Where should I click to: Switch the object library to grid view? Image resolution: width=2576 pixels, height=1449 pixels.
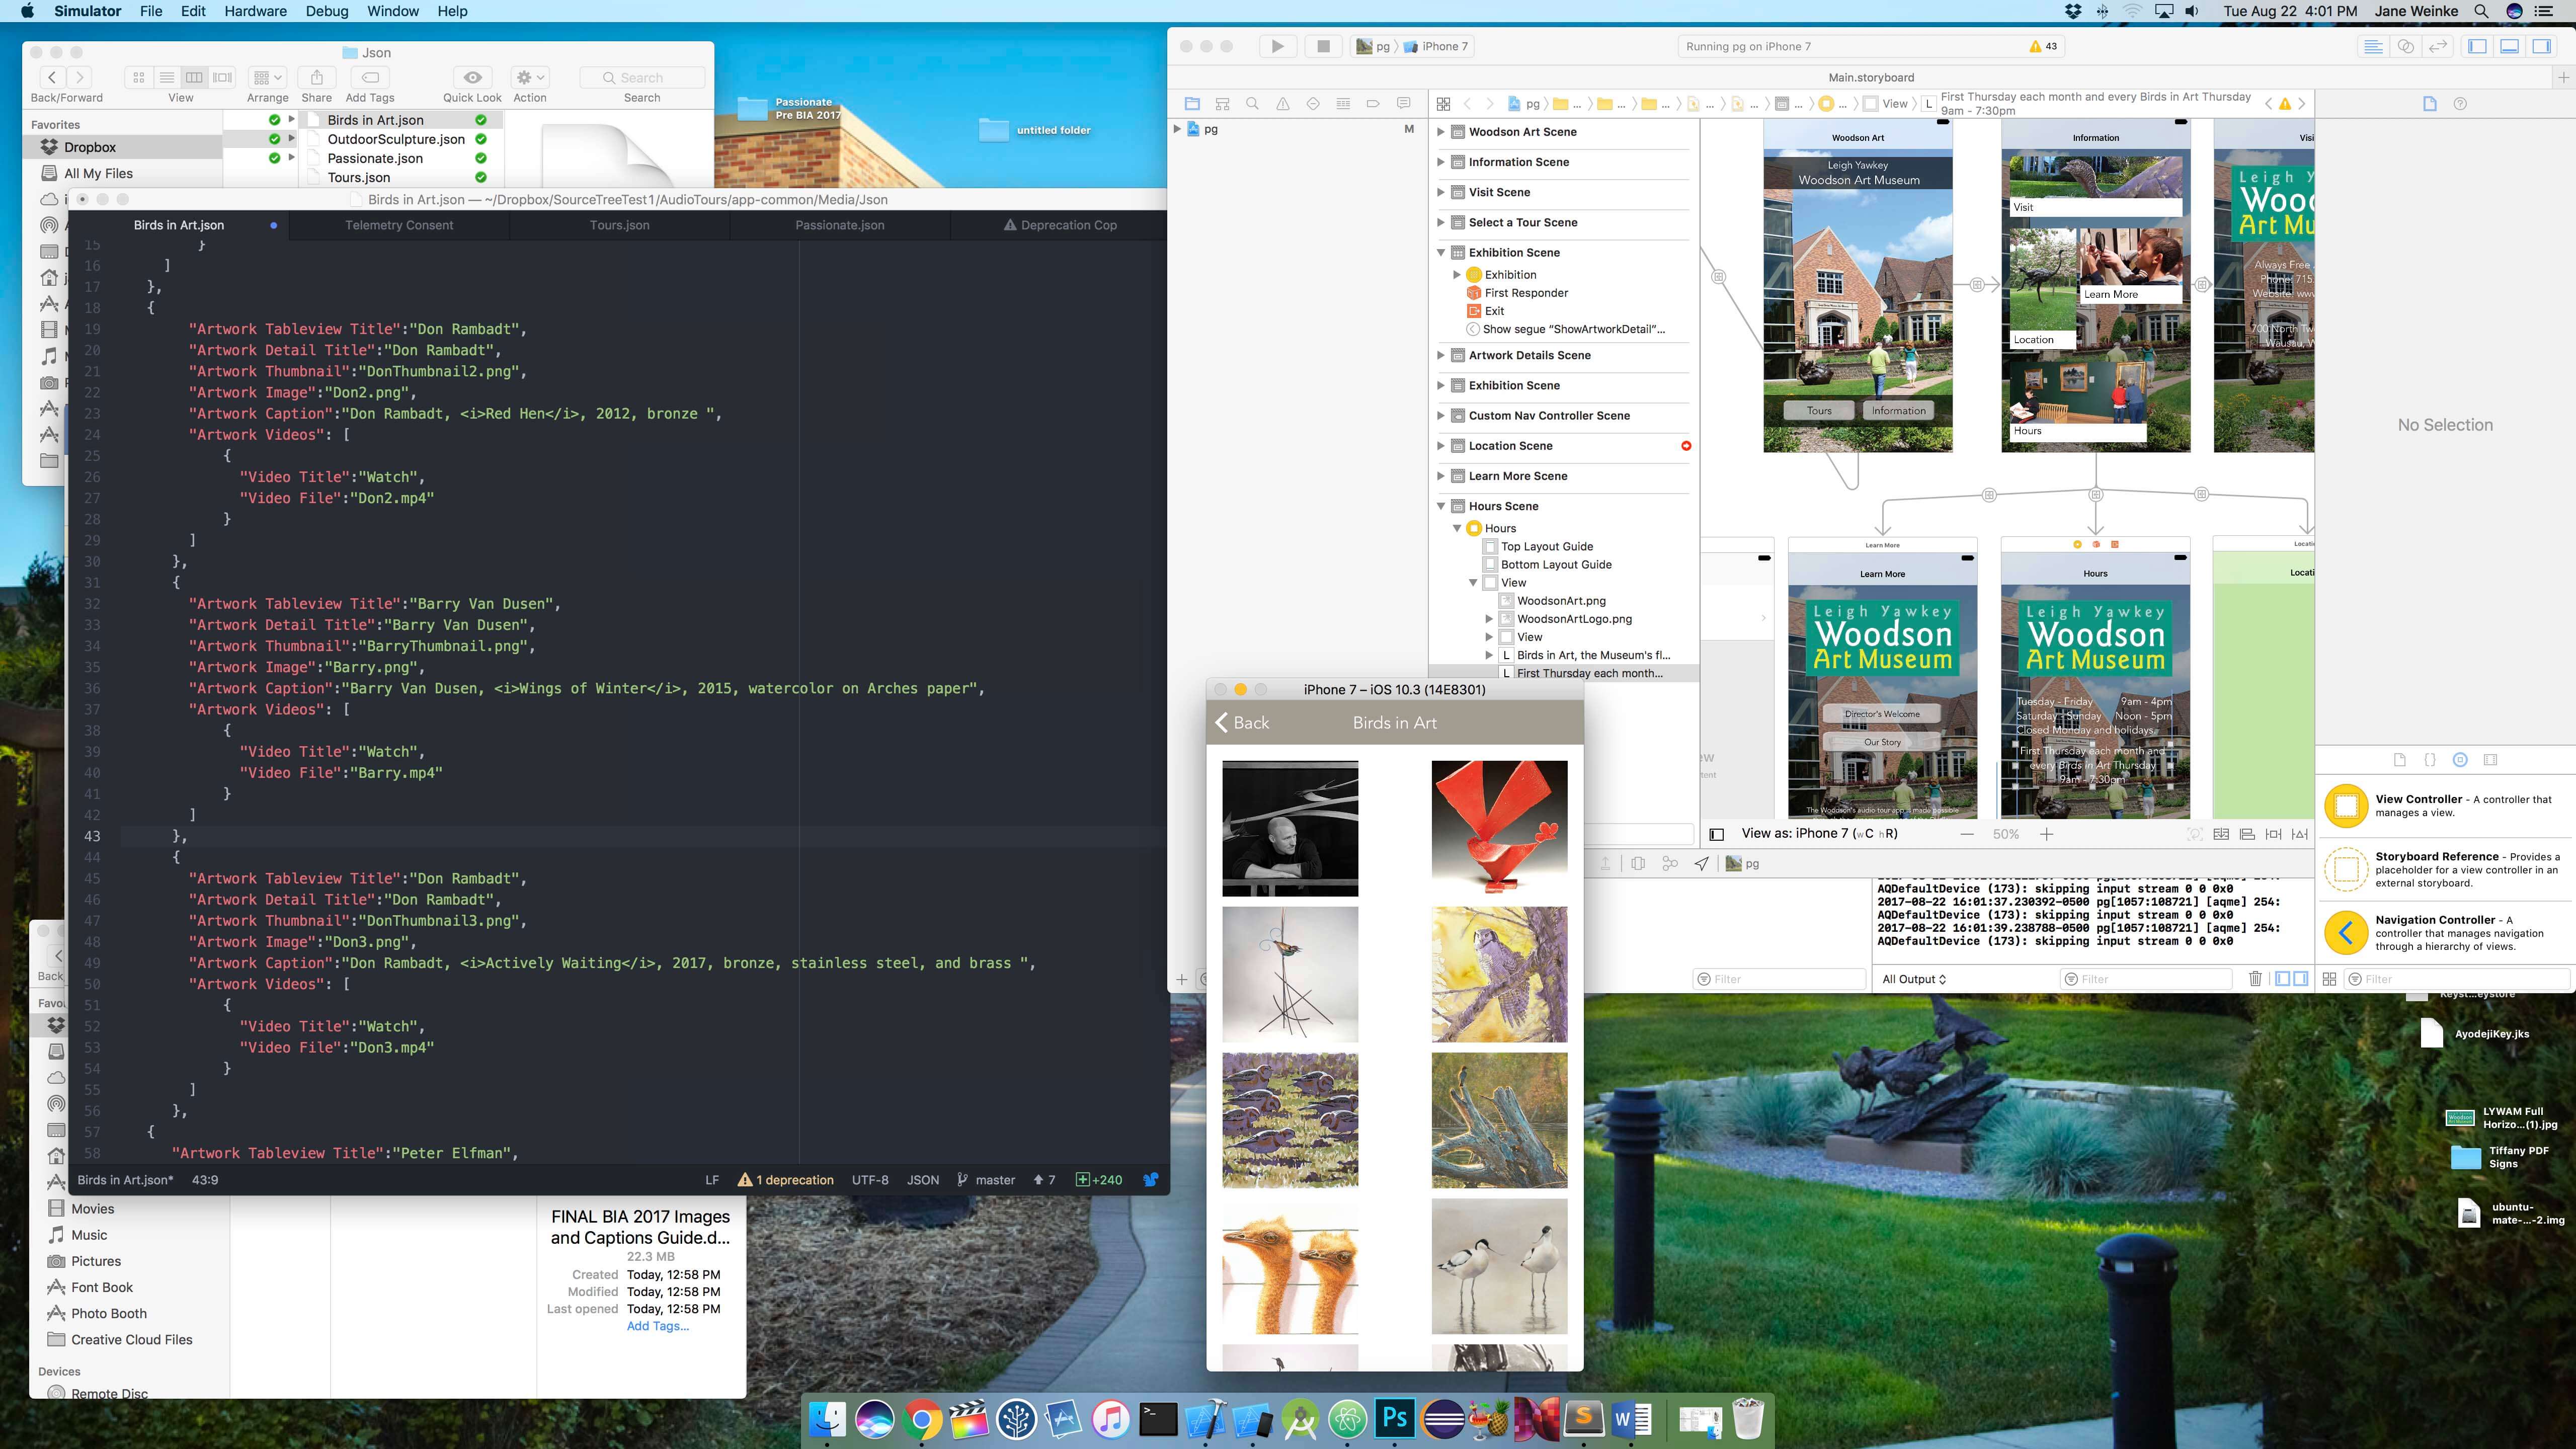coord(2329,979)
